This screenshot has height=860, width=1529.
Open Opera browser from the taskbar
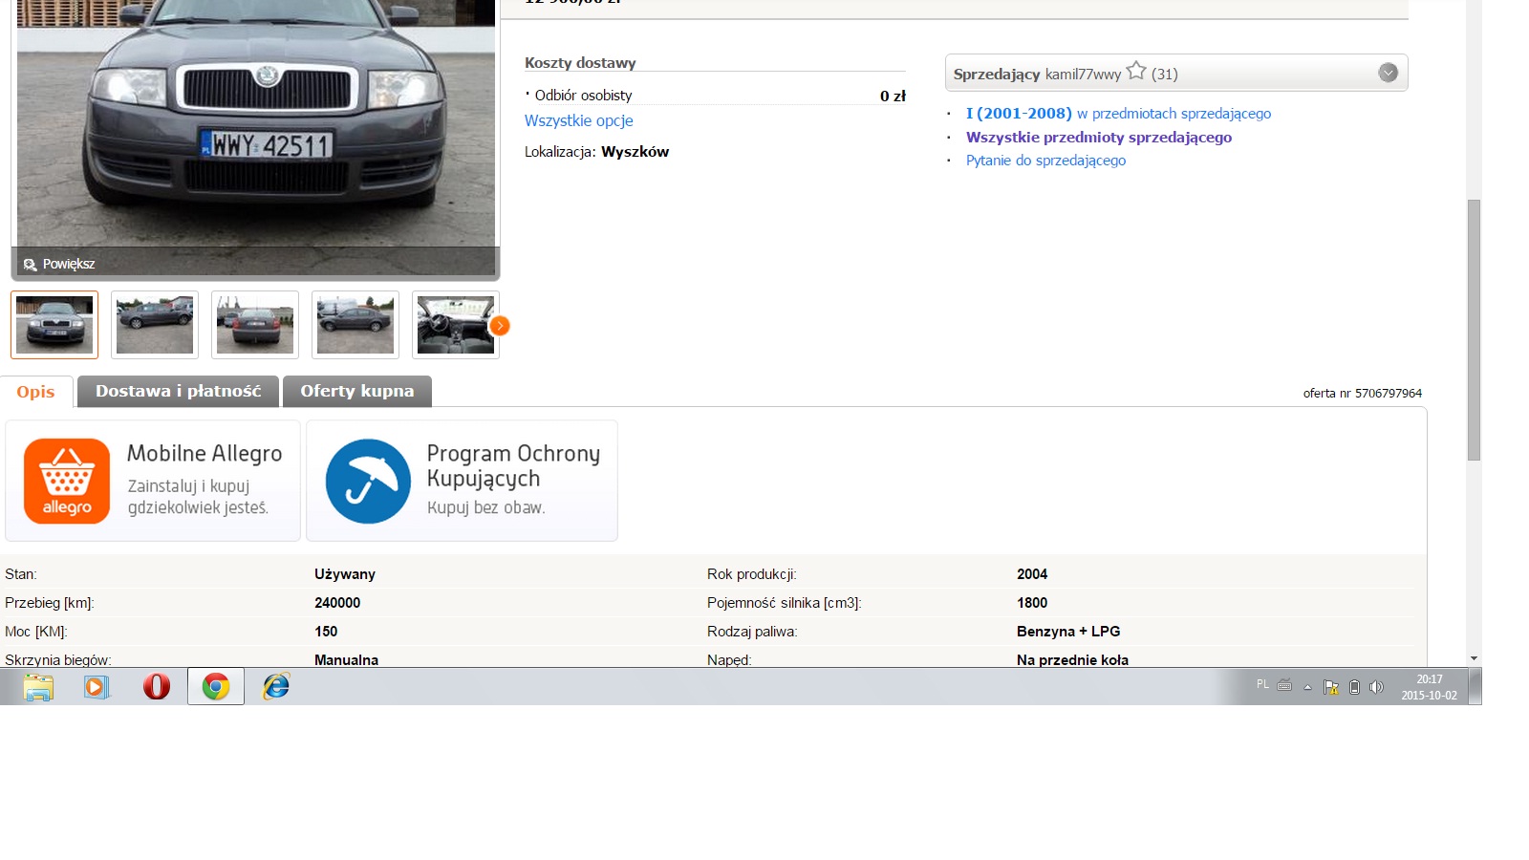[157, 686]
